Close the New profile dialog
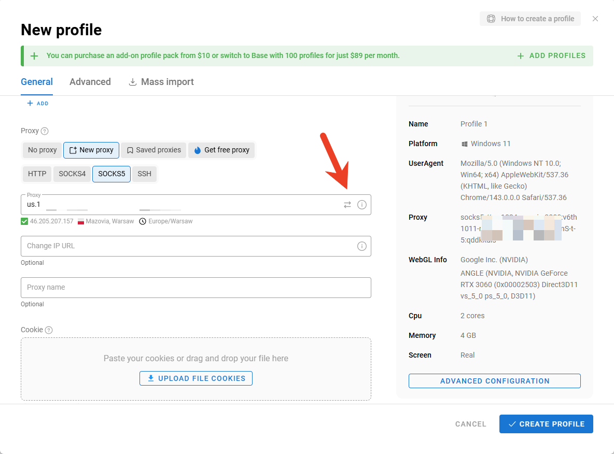Image resolution: width=614 pixels, height=454 pixels. click(595, 19)
